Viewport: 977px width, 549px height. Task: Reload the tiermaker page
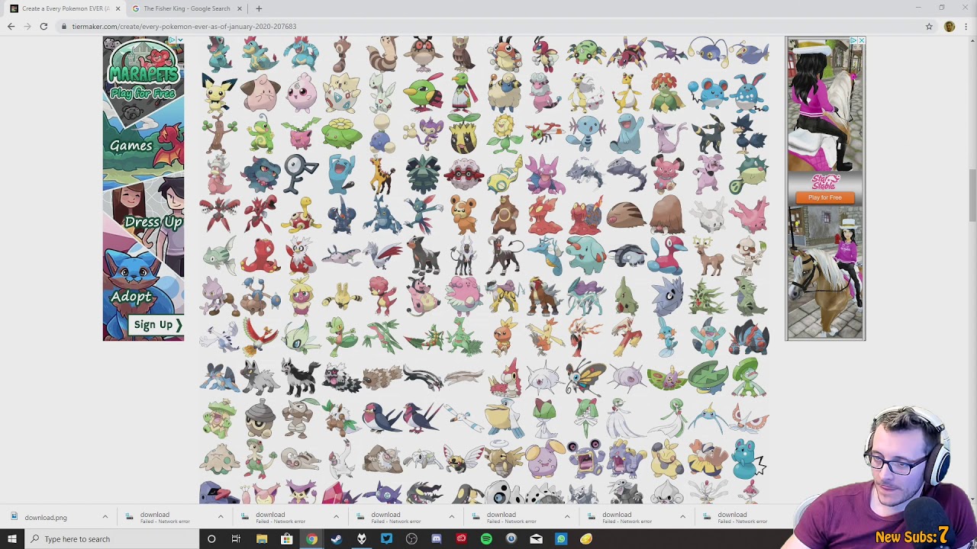tap(44, 26)
